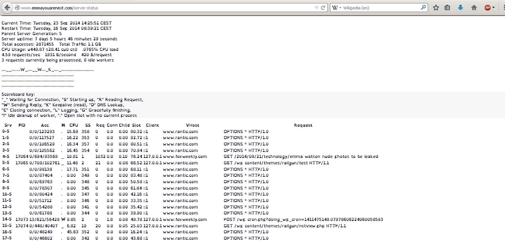
Task: Click the CPU column header
Action: 73,125
